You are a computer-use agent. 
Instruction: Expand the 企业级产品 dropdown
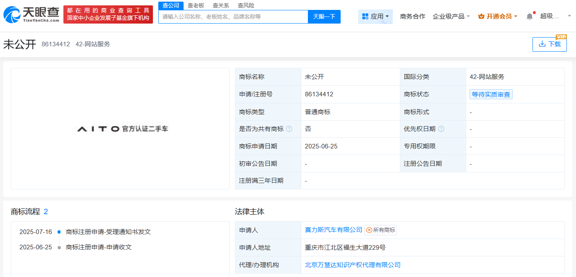pos(451,17)
